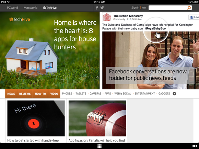Open the #RoyalBabyBoy hashtag link
This screenshot has width=199, height=149.
tap(155, 28)
